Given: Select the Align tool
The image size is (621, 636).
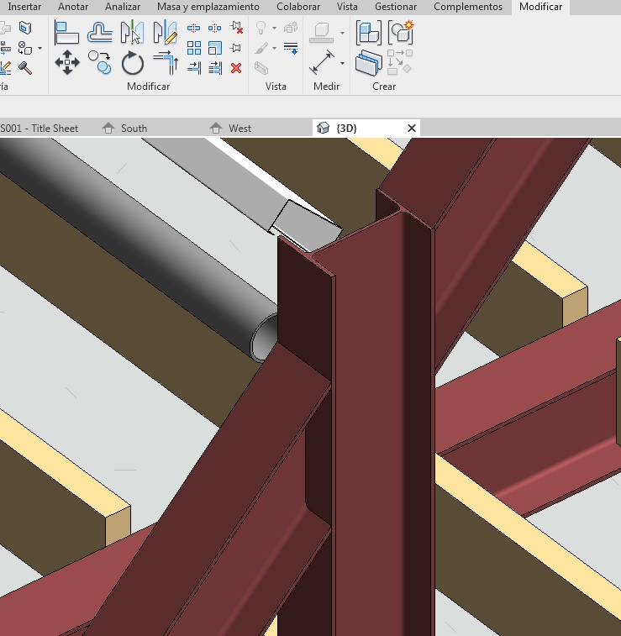Looking at the screenshot, I should pos(66,33).
